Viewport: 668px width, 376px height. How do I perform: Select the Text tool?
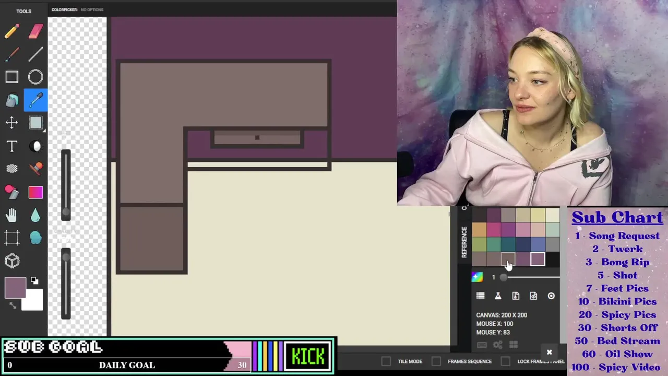point(11,146)
